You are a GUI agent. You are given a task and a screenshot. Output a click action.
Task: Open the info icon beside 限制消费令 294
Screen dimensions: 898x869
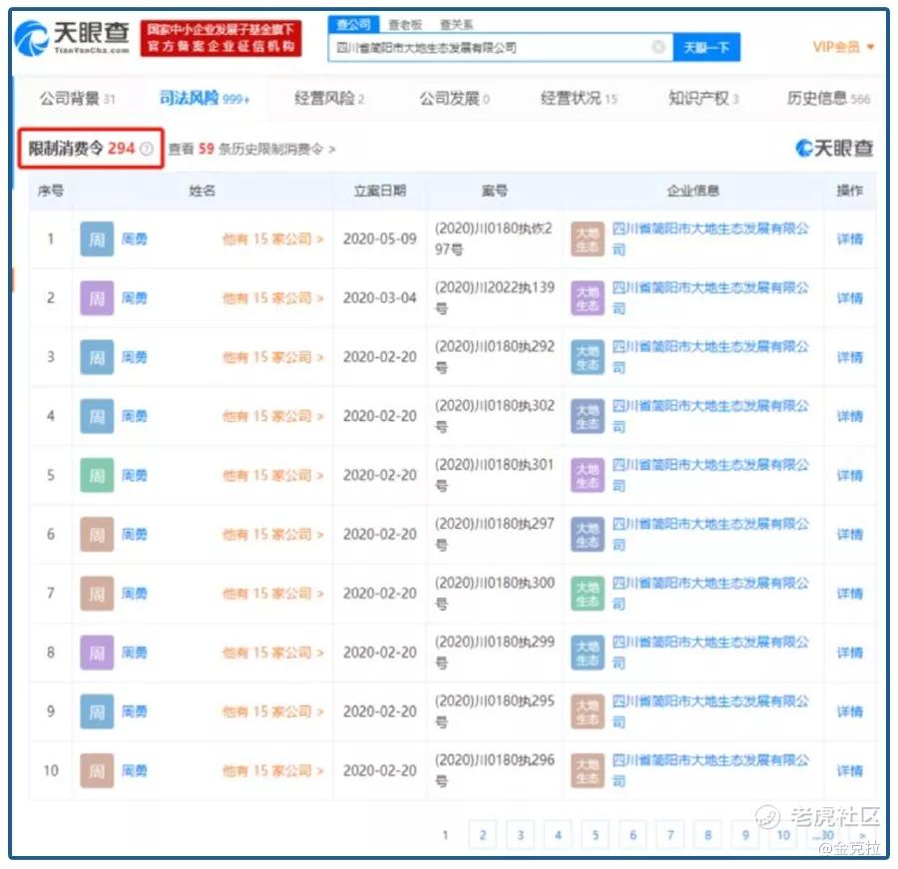(x=147, y=149)
